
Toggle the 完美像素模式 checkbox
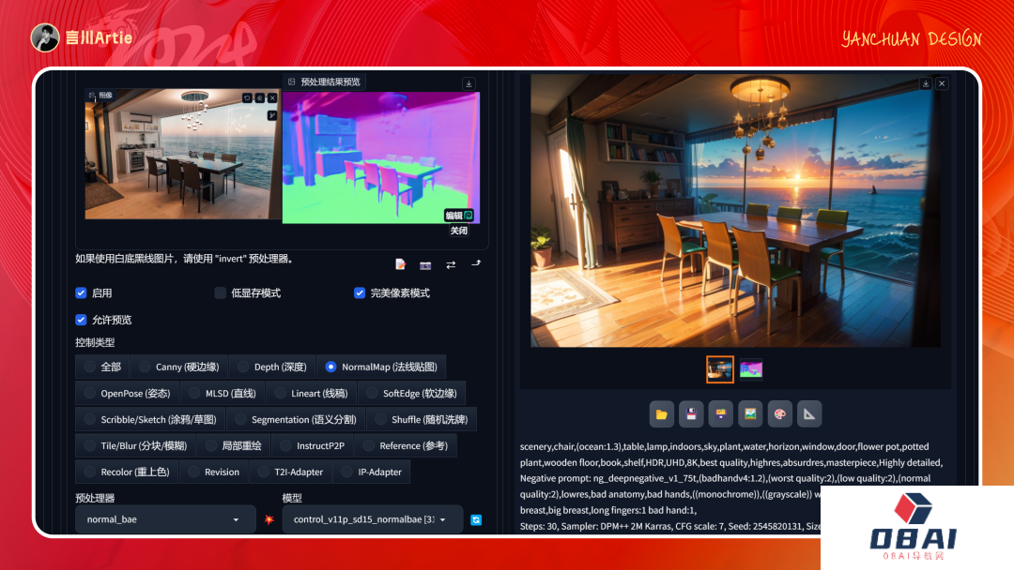point(360,293)
